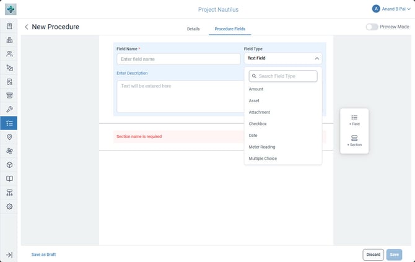Viewport: 415px width, 262px height.
Task: Focus the Enter field name input
Action: pyautogui.click(x=178, y=59)
